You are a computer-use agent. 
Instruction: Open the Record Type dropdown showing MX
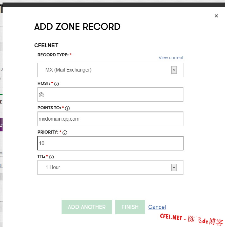coord(105,70)
